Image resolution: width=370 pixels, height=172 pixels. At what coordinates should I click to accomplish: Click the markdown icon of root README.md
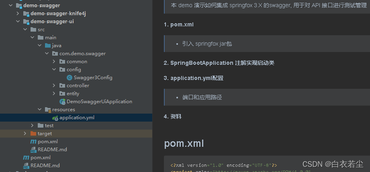click(26, 166)
